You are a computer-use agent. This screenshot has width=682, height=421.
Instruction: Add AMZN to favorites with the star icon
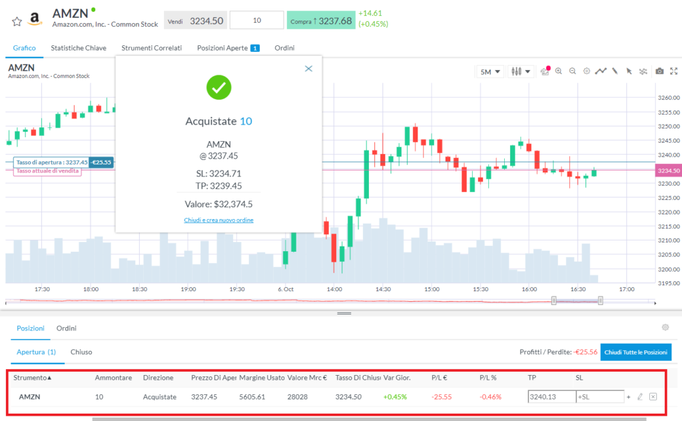17,21
